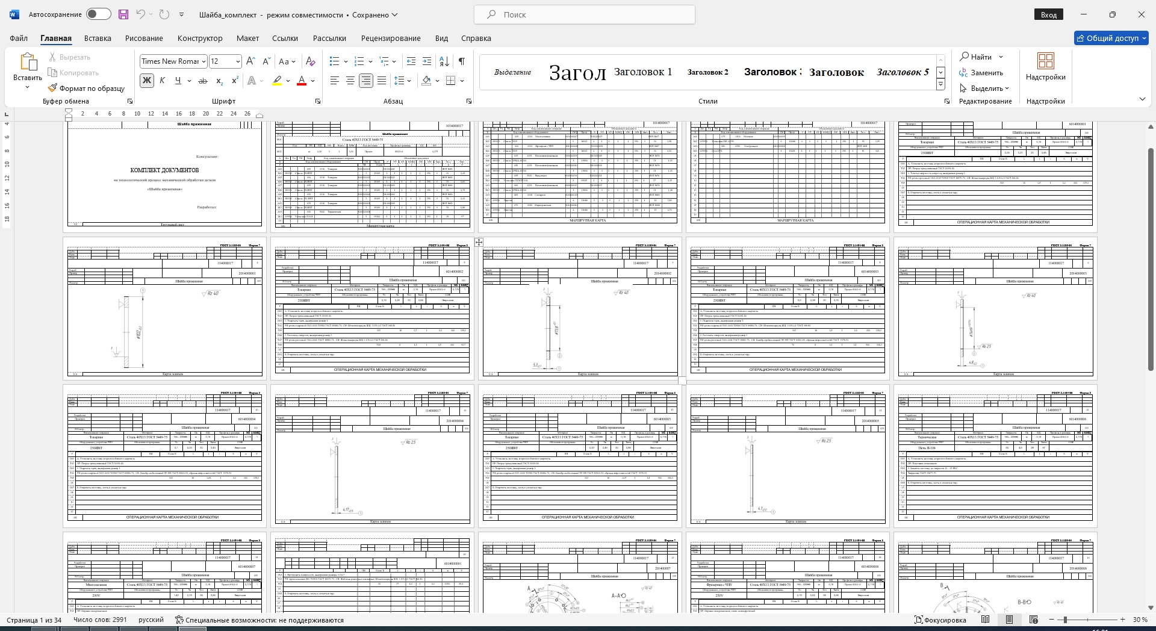Open the Times New Roman font dropdown
1156x631 pixels.
pyautogui.click(x=204, y=61)
